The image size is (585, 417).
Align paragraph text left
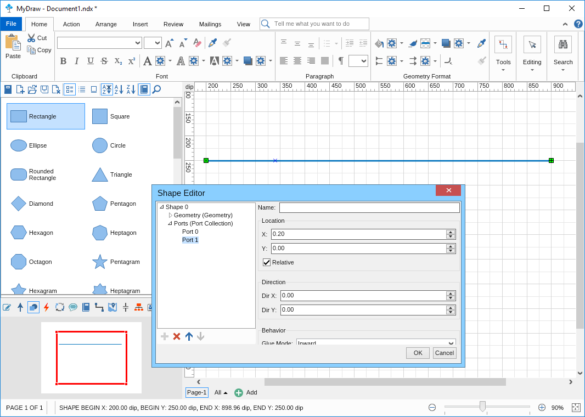284,61
